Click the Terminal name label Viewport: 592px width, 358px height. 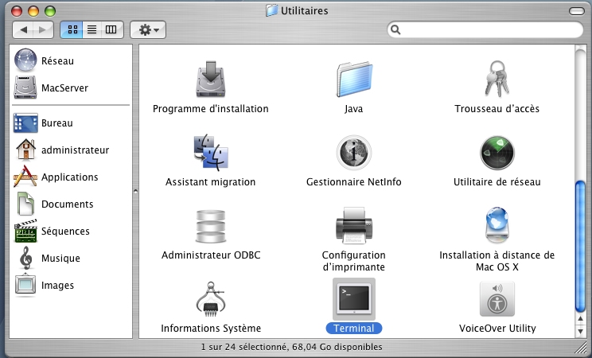[354, 328]
